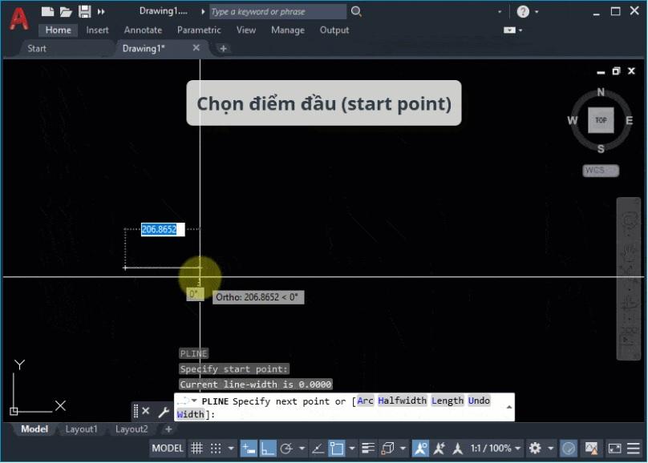Open the View ribbon tab
This screenshot has width=648, height=463.
(x=246, y=30)
